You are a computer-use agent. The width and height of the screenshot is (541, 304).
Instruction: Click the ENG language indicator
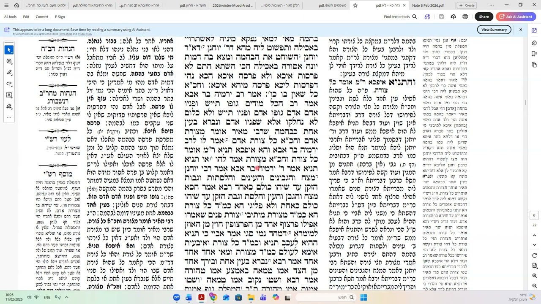[x=47, y=297]
